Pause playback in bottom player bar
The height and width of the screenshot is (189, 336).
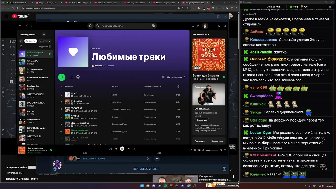point(122,149)
